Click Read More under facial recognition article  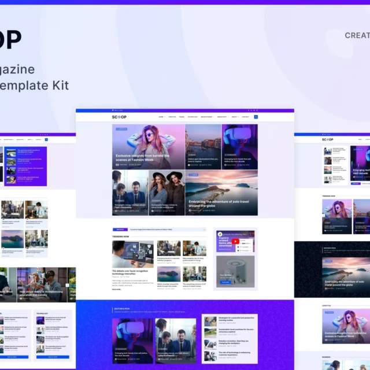click(117, 289)
